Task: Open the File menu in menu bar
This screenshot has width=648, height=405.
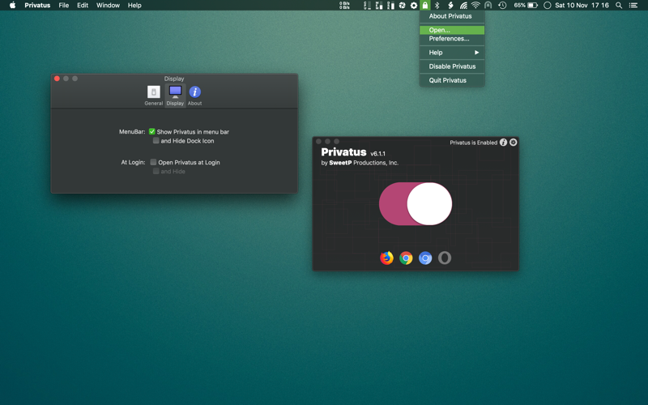Action: click(x=64, y=6)
